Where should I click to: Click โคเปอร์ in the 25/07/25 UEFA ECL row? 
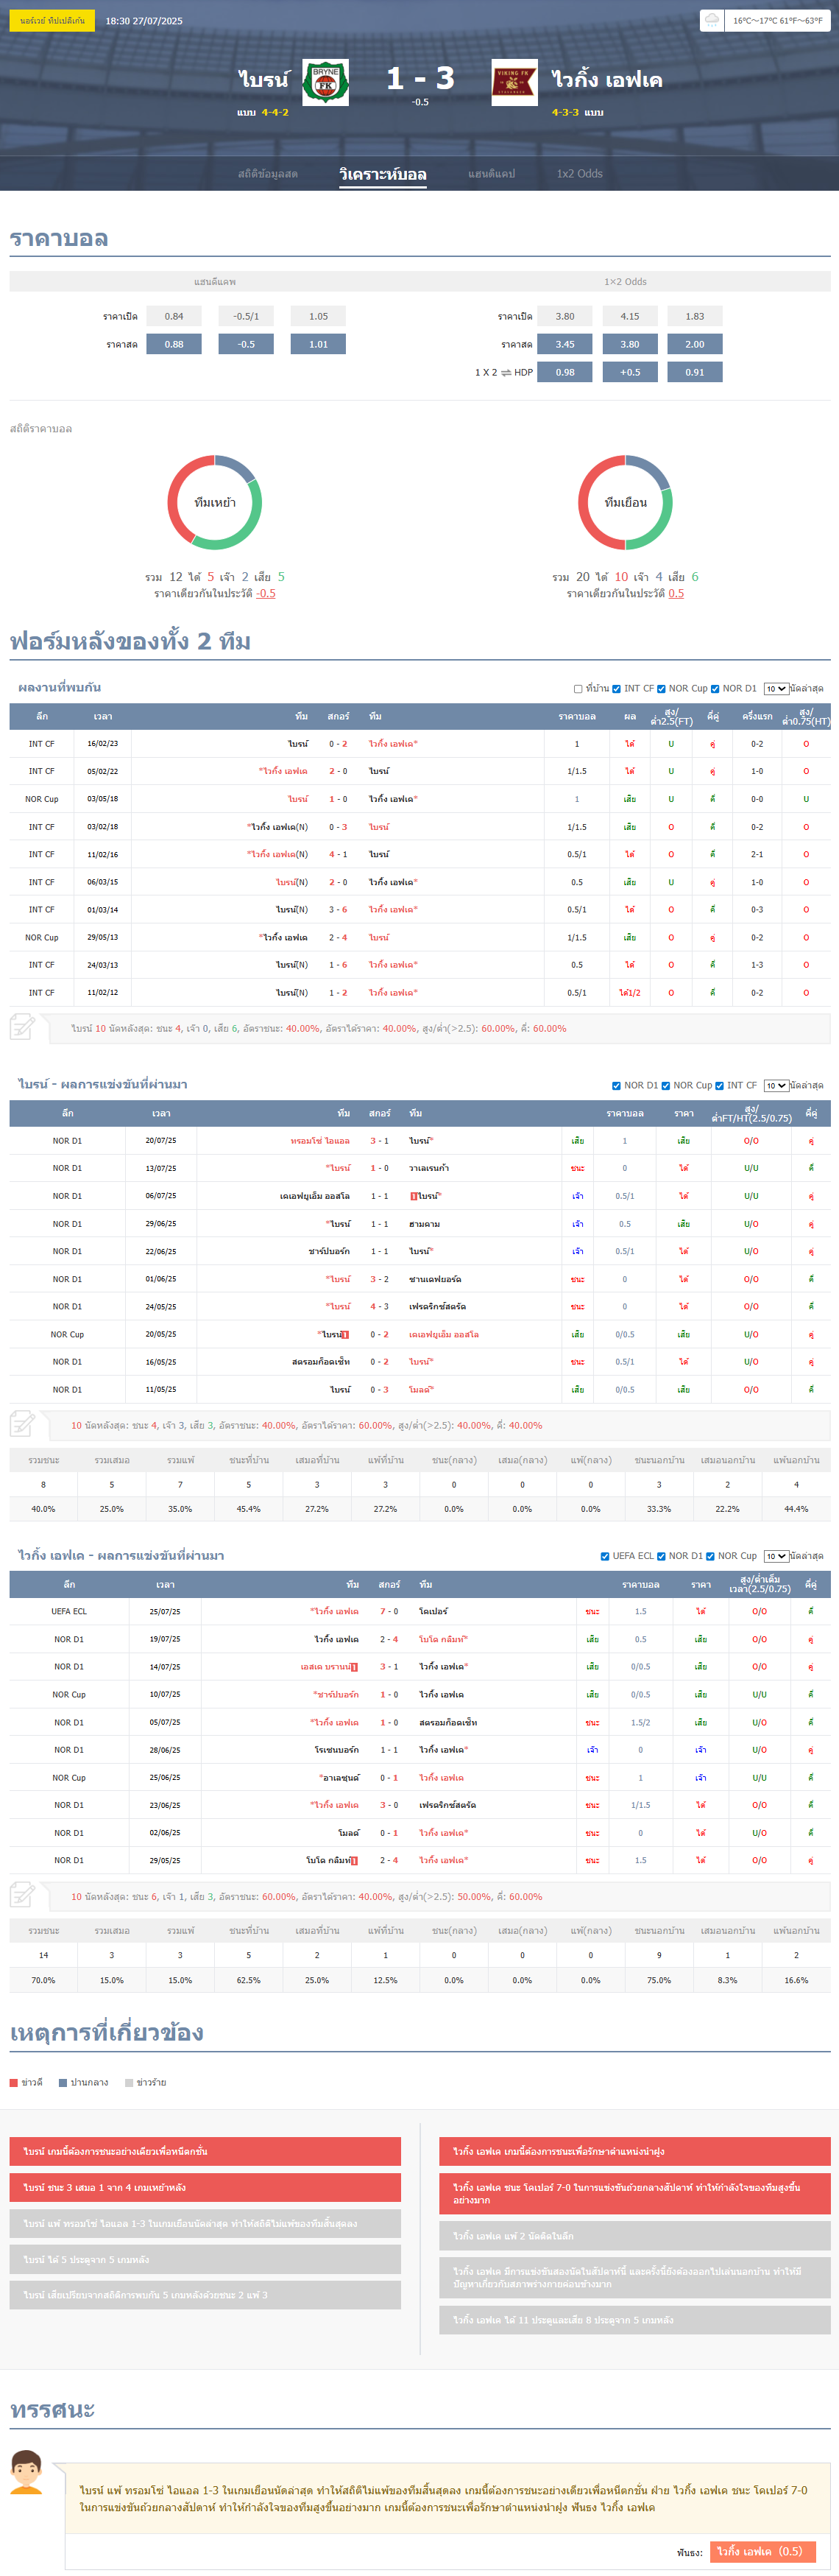[433, 1612]
